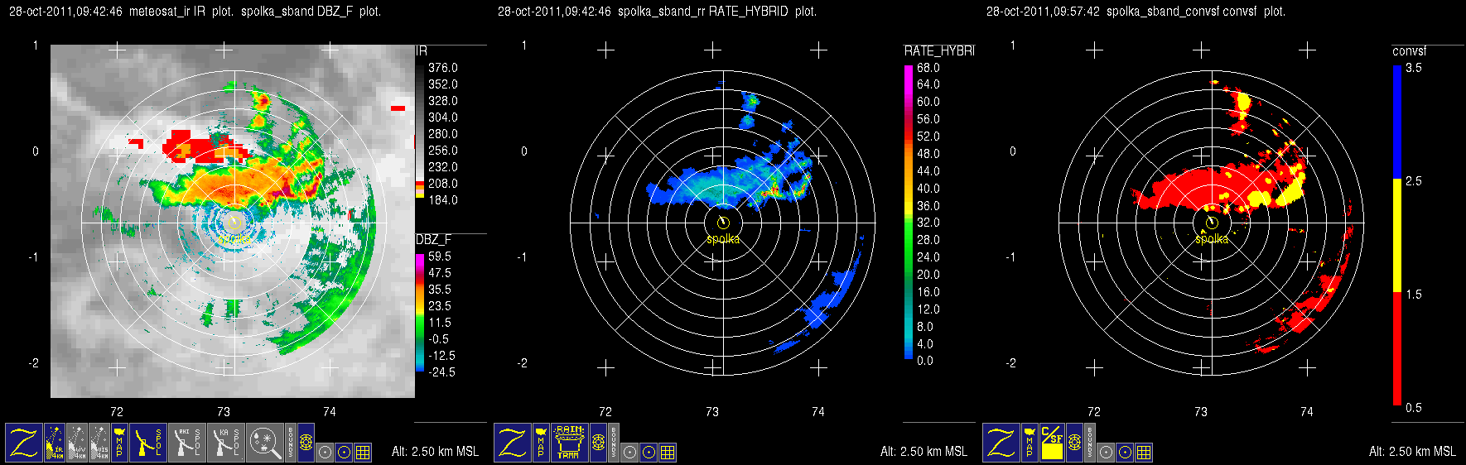1466x465 pixels.
Task: Enable the VIS 4km satellite overlay icon
Action: (99, 443)
